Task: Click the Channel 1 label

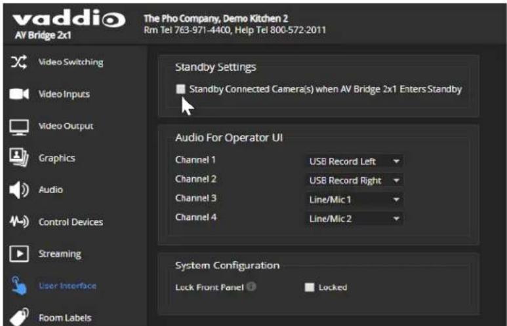Action: 195,160
